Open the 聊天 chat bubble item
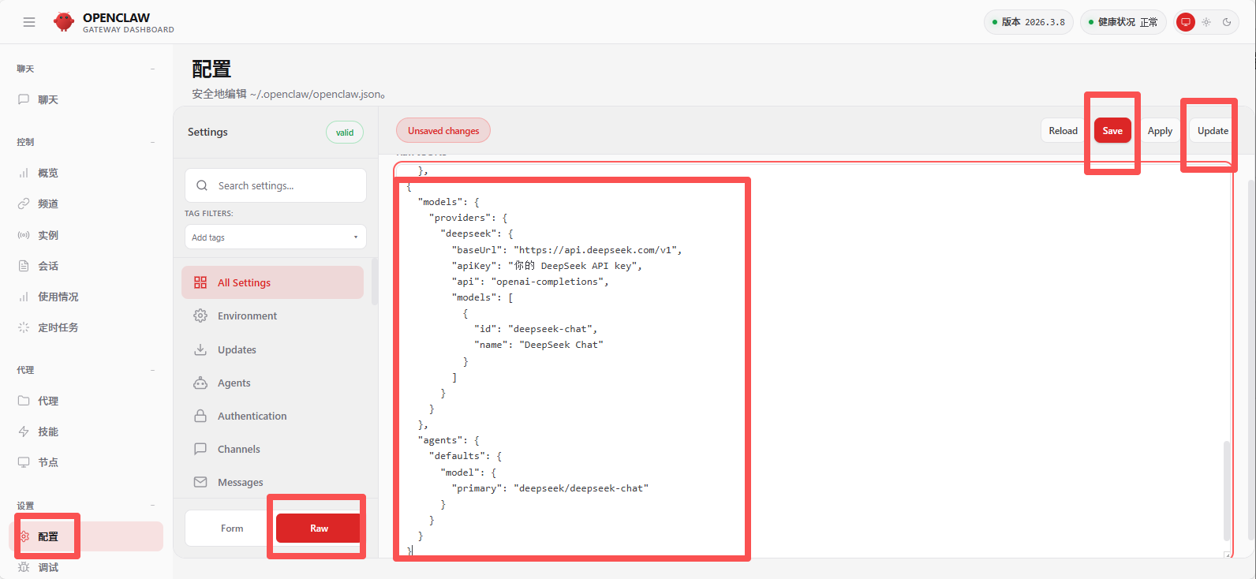This screenshot has height=579, width=1256. point(86,99)
